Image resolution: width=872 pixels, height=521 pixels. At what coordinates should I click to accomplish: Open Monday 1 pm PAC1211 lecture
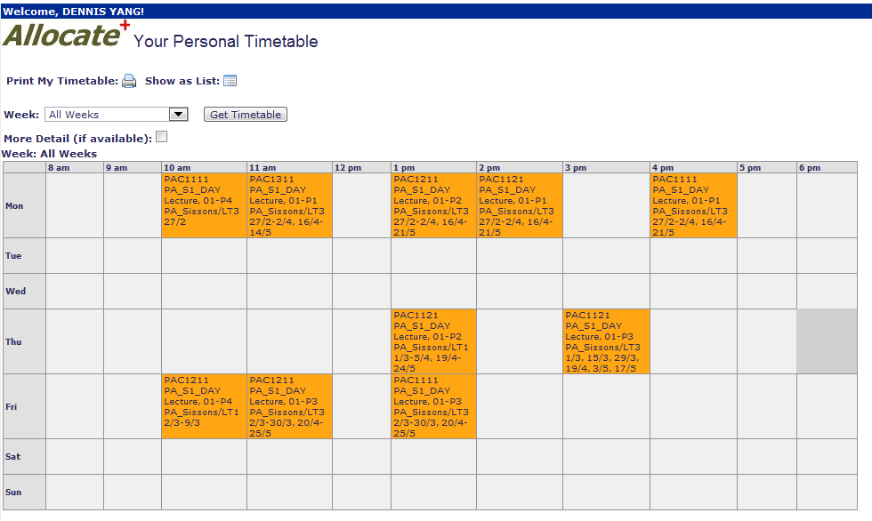coord(433,205)
